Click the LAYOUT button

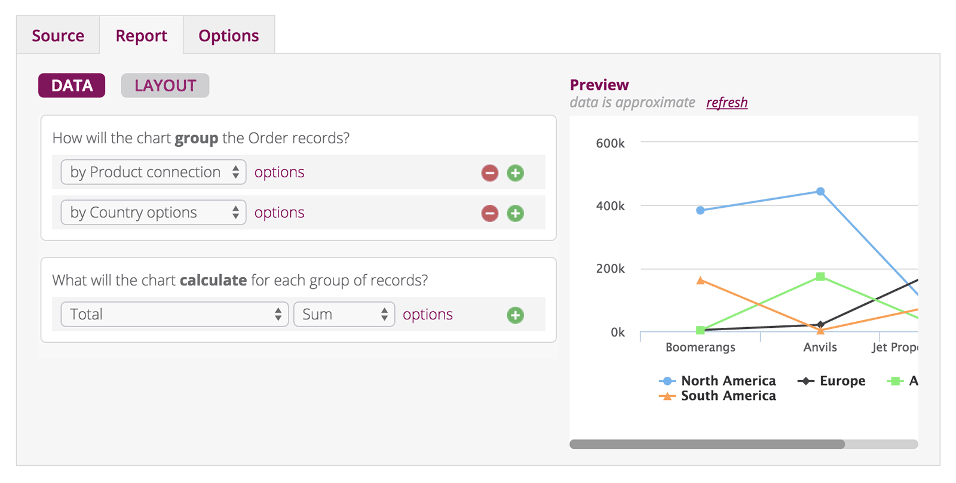tap(165, 85)
